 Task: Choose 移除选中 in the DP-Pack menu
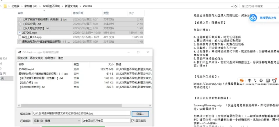coord(50,58)
